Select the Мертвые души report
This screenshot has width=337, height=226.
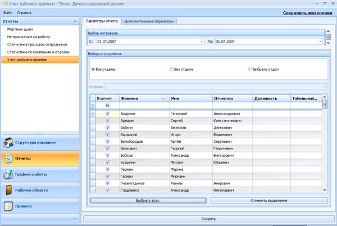(20, 29)
